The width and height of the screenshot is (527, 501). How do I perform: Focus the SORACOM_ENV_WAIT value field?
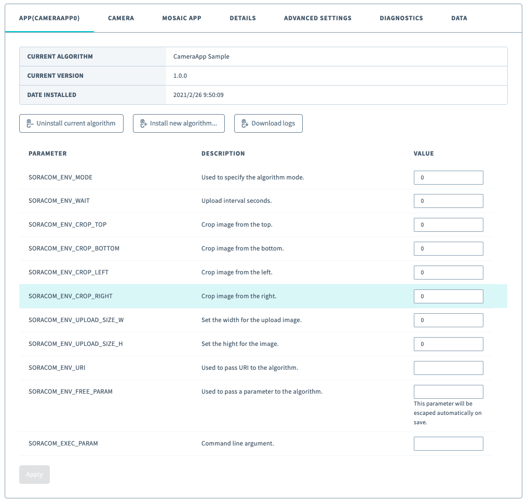(449, 201)
